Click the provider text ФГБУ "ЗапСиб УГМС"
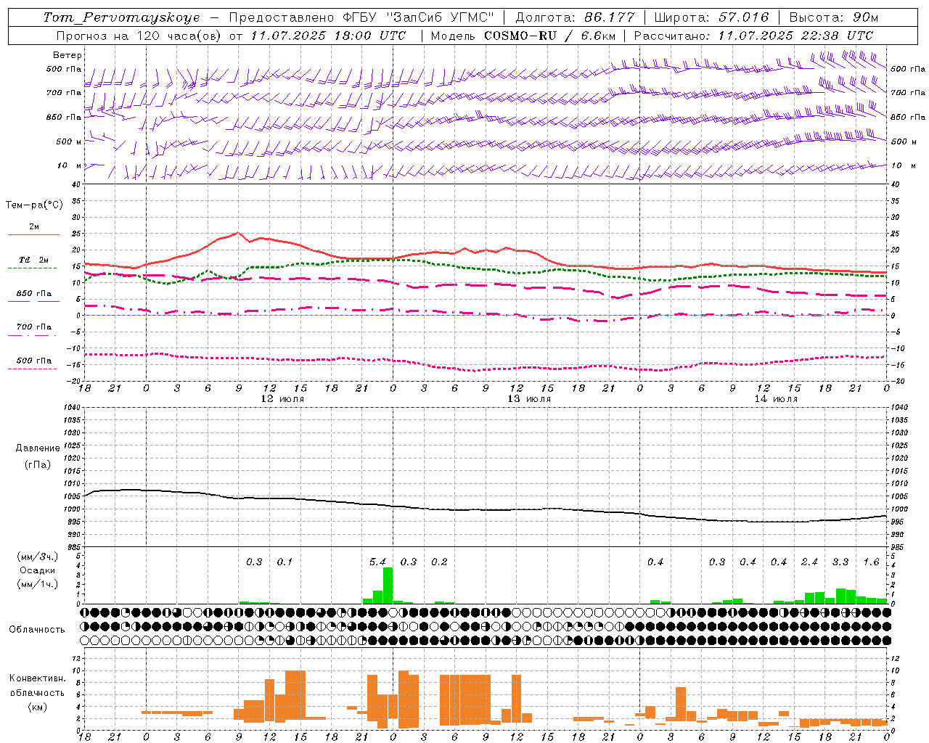This screenshot has width=929, height=743. [418, 17]
